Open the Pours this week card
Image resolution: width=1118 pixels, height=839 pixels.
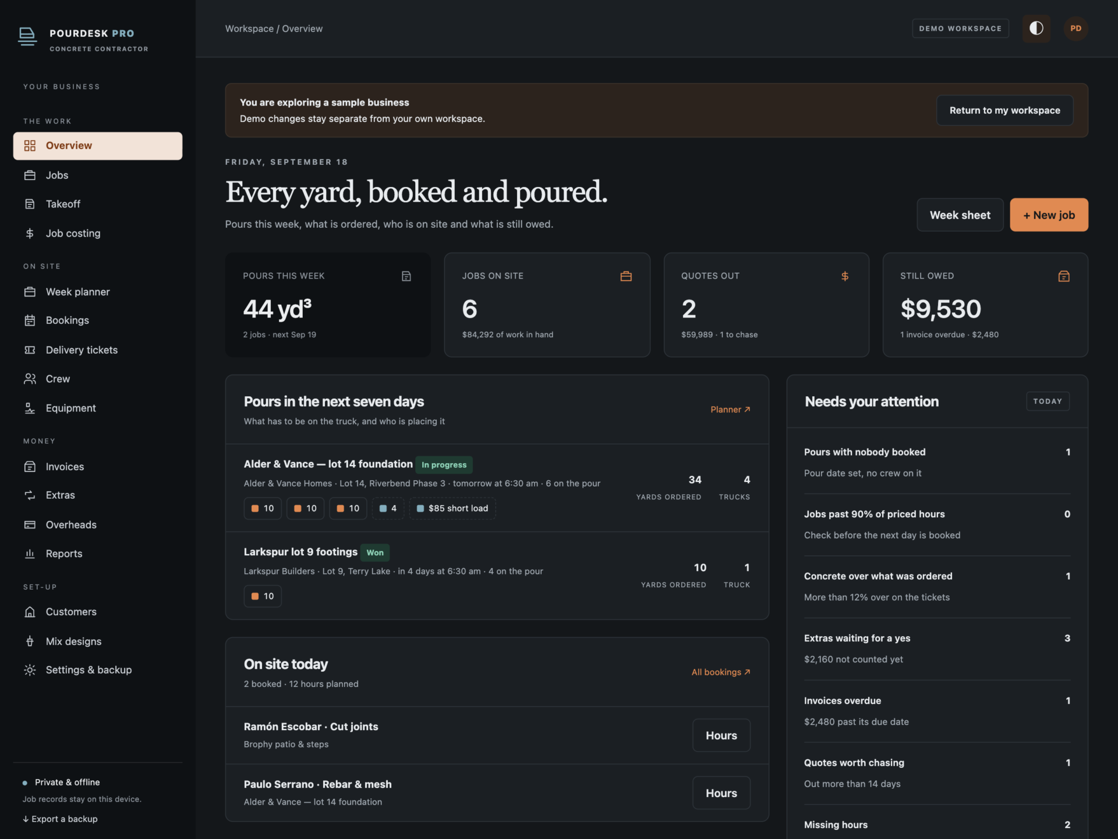[x=328, y=305]
